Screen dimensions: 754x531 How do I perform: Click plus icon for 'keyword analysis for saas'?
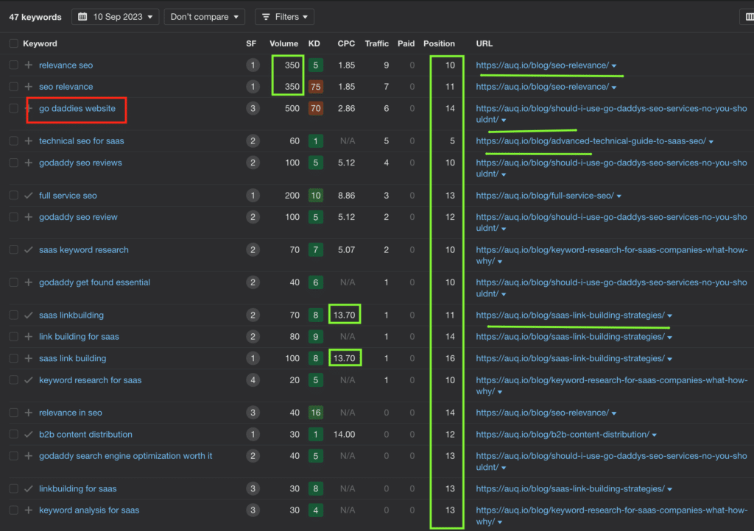tap(29, 510)
